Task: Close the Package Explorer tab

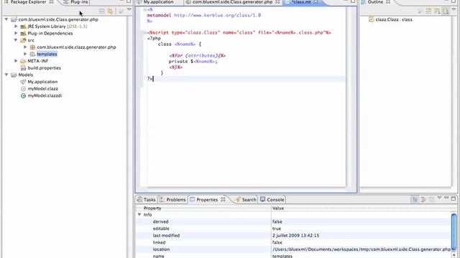Action: (51, 2)
